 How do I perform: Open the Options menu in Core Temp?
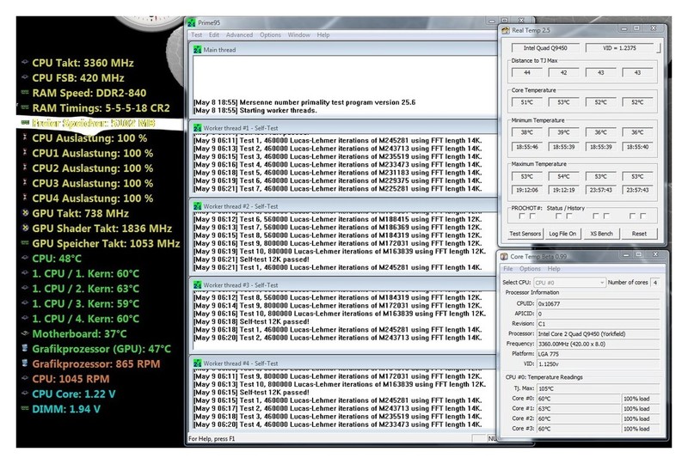(530, 269)
